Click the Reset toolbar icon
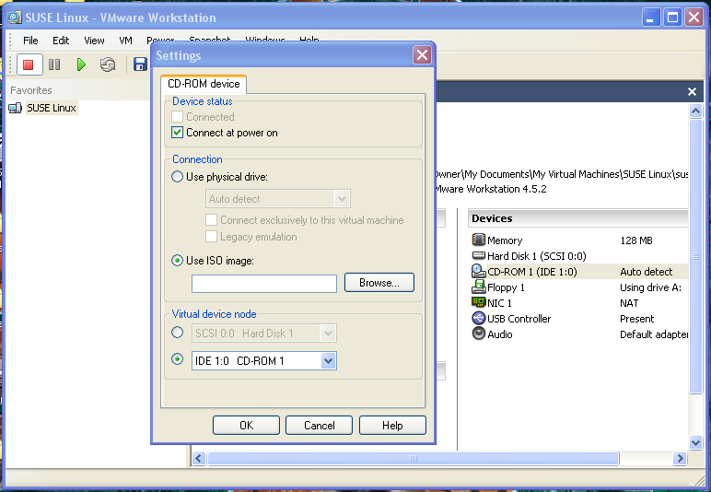This screenshot has width=711, height=492. tap(108, 64)
